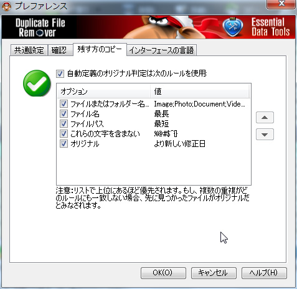The image size is (297, 289).
Task: Open help with ヘルプ(H) button
Action: point(264,273)
